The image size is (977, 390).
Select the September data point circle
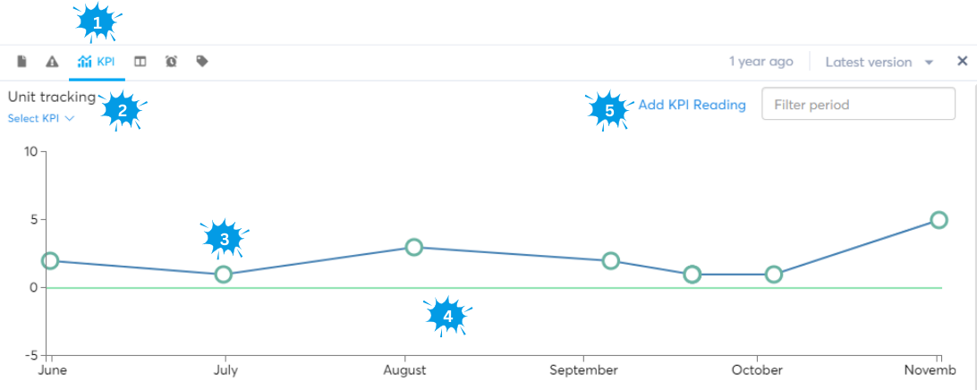tap(610, 260)
